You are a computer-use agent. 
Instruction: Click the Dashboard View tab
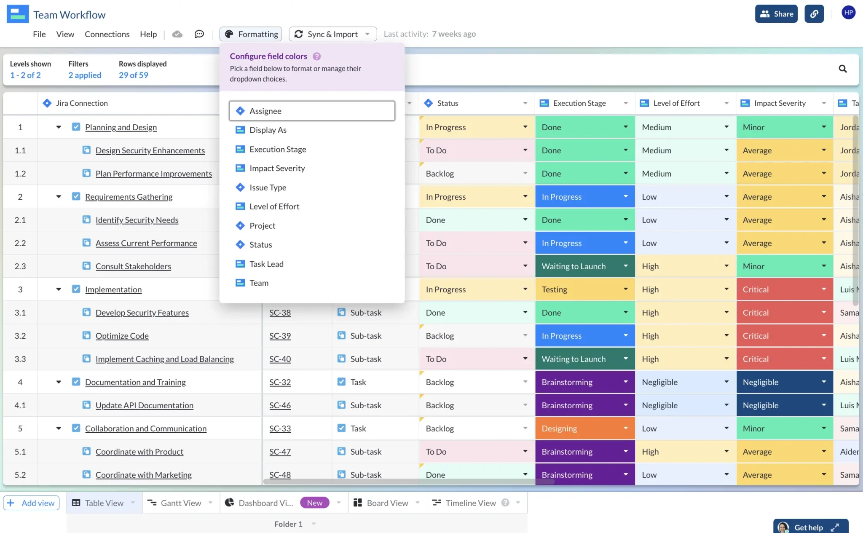tap(265, 503)
